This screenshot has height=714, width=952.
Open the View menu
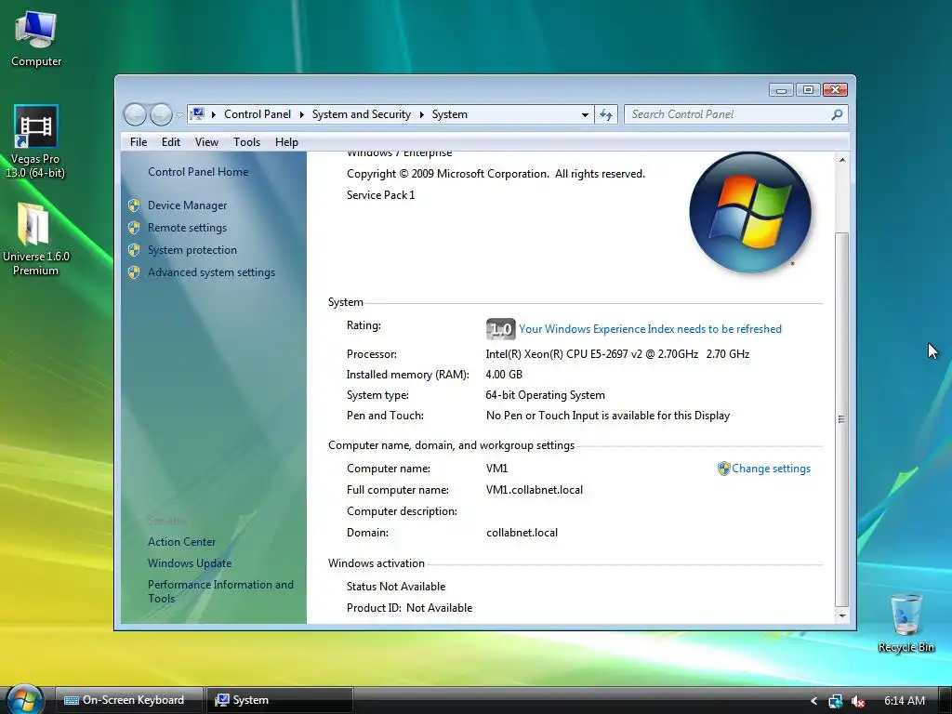(206, 142)
